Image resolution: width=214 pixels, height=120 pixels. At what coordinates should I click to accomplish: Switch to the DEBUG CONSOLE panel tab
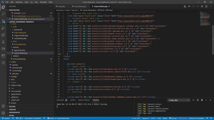click(84, 100)
